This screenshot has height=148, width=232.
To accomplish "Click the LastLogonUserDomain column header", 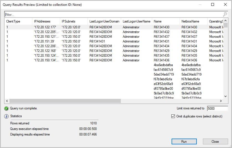I will point(104,21).
